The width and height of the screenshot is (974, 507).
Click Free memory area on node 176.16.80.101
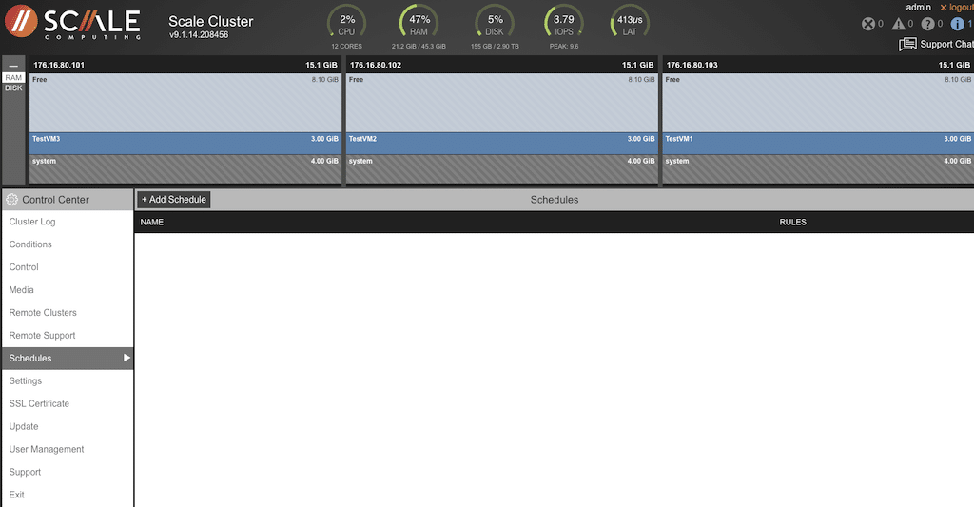185,103
